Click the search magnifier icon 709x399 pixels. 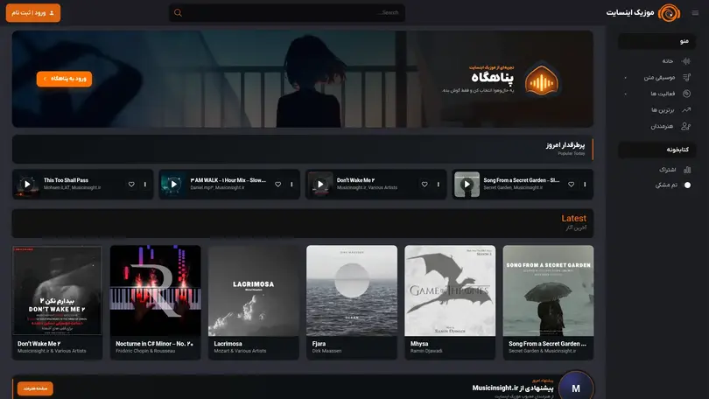(179, 12)
